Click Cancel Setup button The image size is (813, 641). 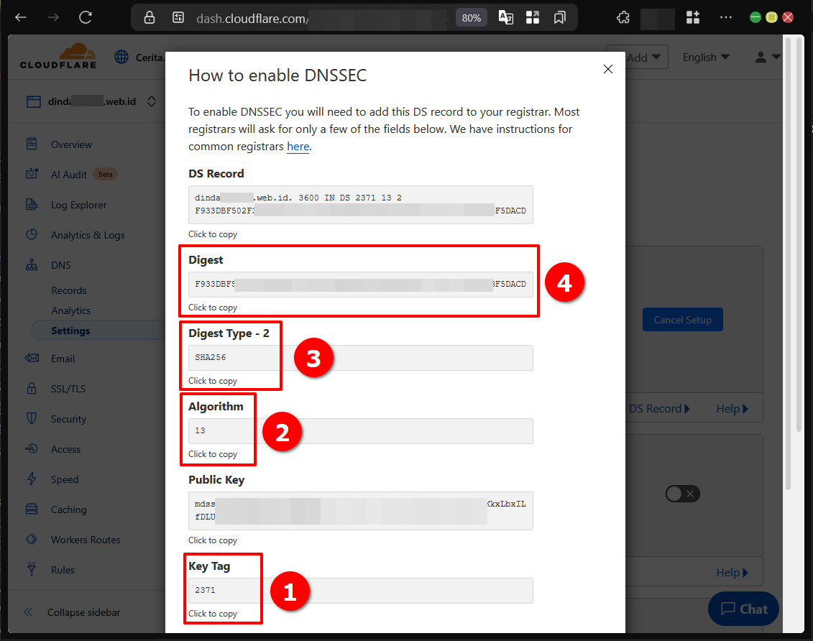(682, 320)
